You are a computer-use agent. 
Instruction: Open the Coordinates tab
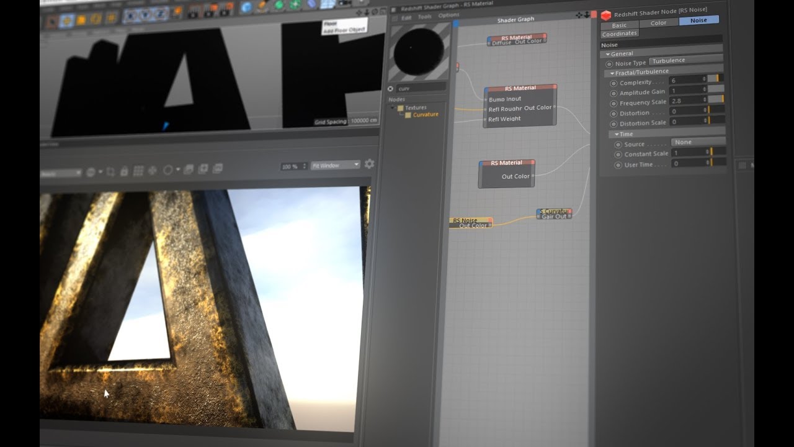tap(619, 34)
